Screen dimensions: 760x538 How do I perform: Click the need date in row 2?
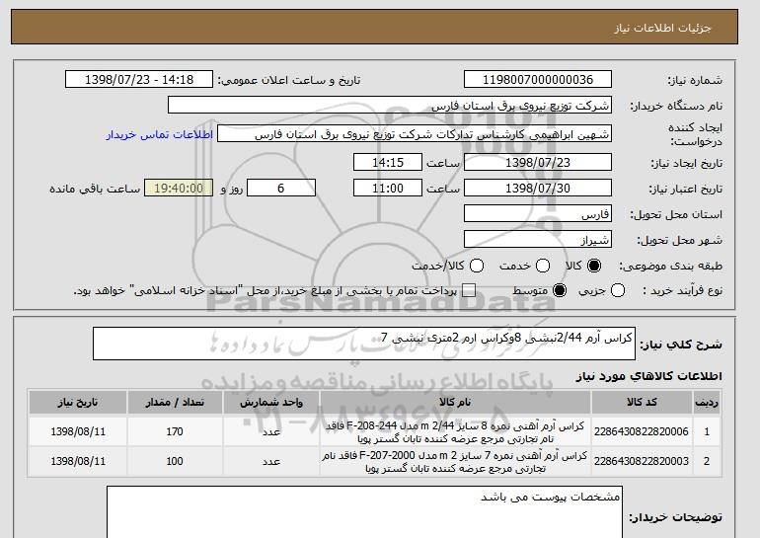tap(78, 461)
